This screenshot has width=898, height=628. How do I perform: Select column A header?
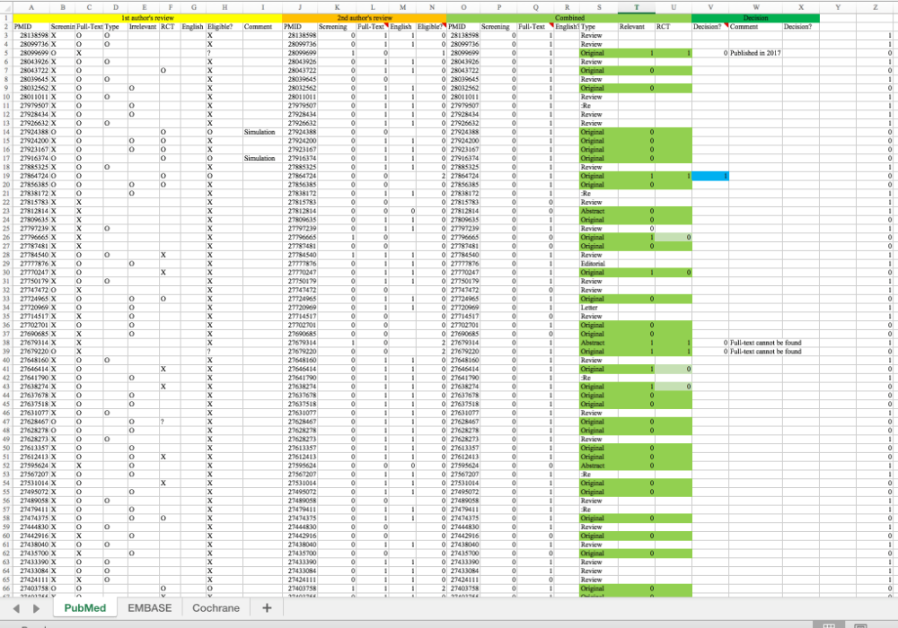pos(31,7)
